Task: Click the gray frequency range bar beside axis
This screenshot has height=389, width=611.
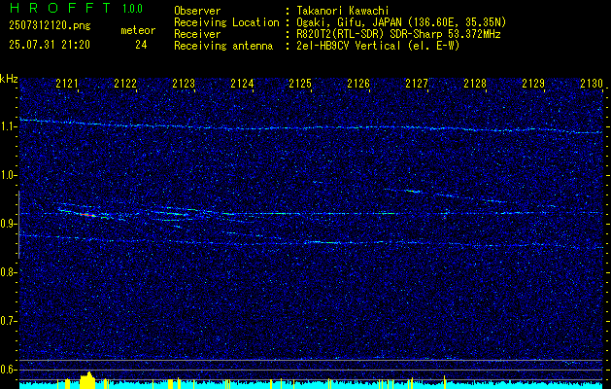Action: point(19,225)
